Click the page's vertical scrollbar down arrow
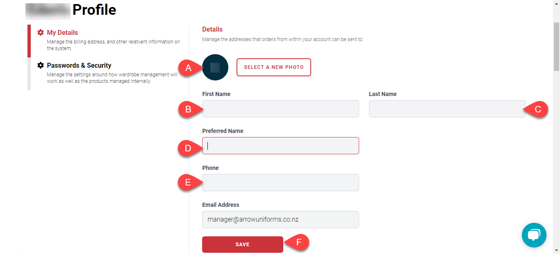The image size is (560, 254). (556, 250)
